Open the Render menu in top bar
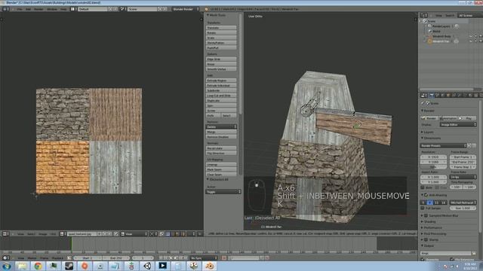This screenshot has height=271, width=483. click(x=38, y=9)
